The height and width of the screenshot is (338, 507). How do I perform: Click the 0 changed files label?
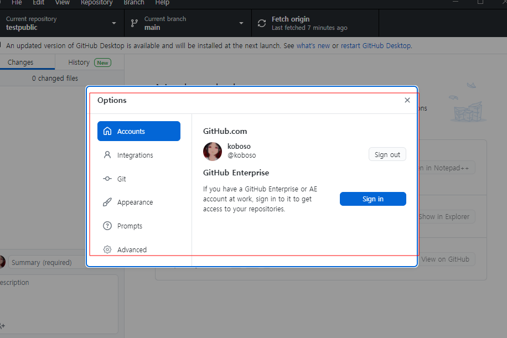[x=55, y=78]
